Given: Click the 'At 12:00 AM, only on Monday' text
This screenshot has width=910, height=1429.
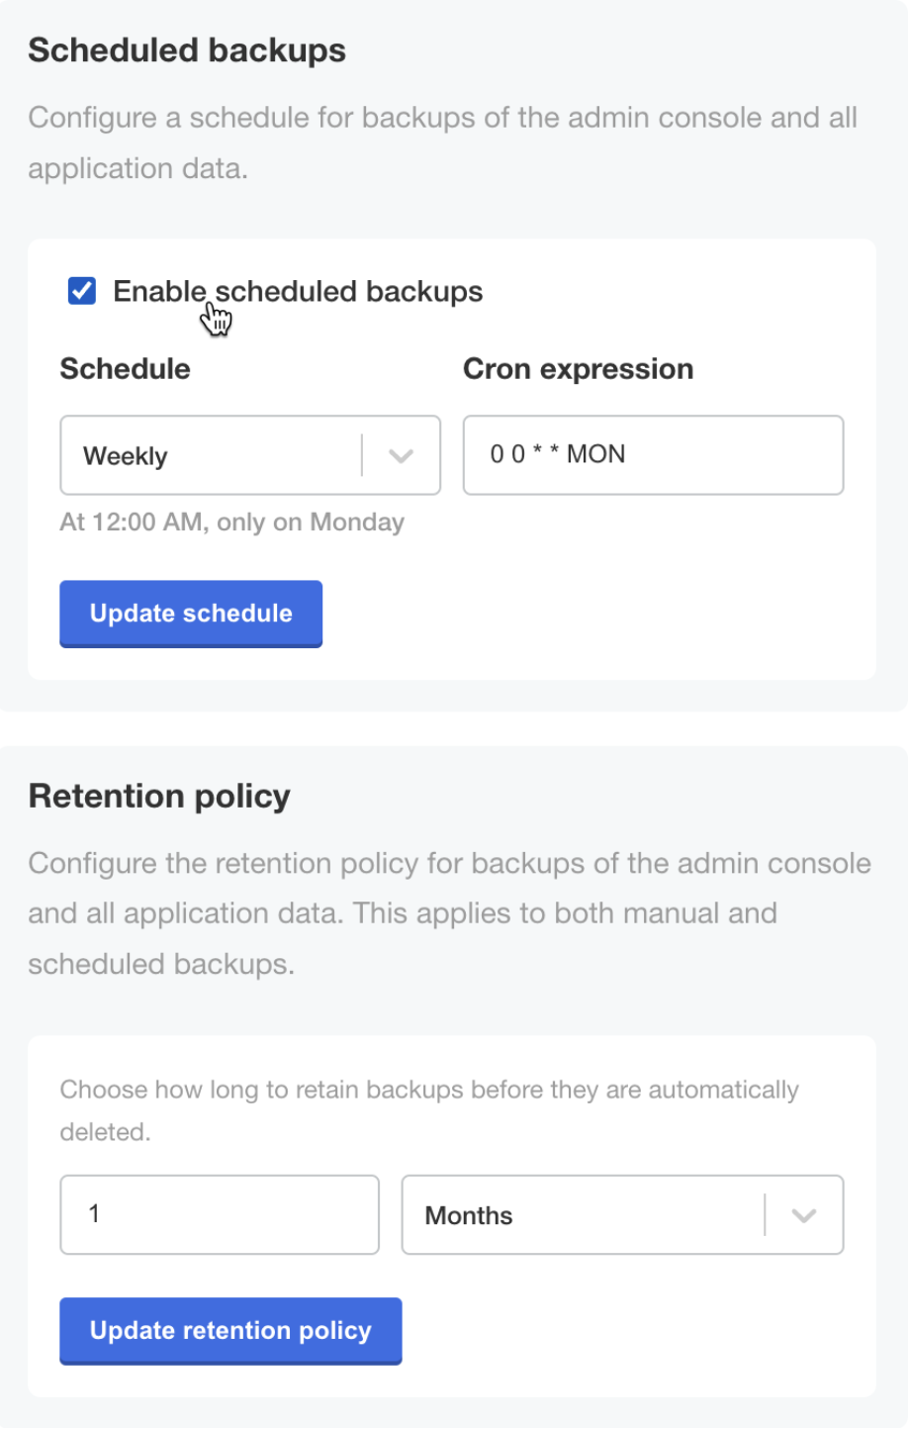Looking at the screenshot, I should pos(232,522).
